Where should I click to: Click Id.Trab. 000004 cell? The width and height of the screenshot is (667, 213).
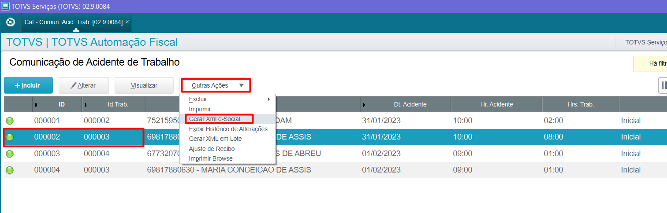97,154
